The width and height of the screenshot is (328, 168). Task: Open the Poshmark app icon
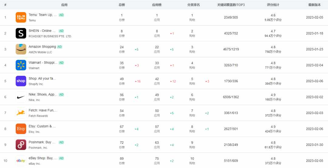[21, 145]
